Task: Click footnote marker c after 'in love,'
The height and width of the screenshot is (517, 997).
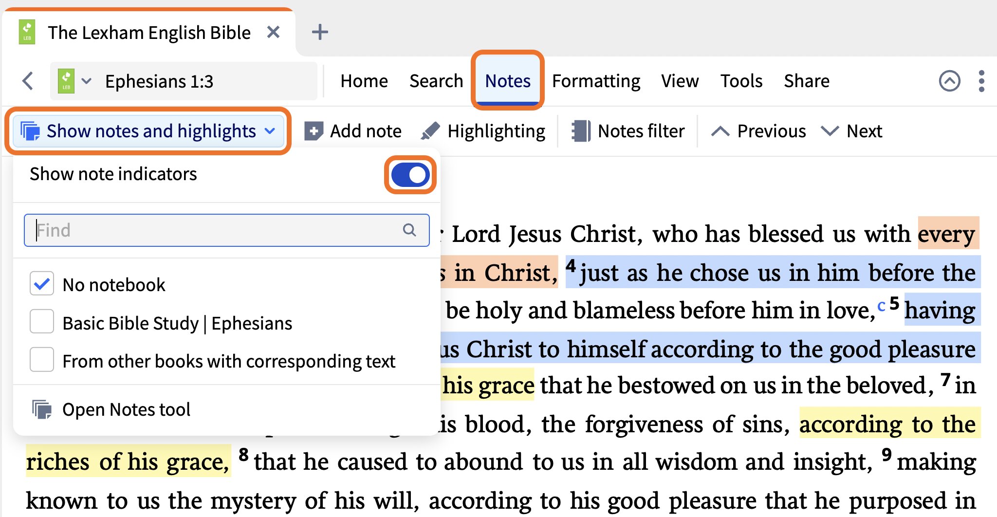Action: point(881,306)
